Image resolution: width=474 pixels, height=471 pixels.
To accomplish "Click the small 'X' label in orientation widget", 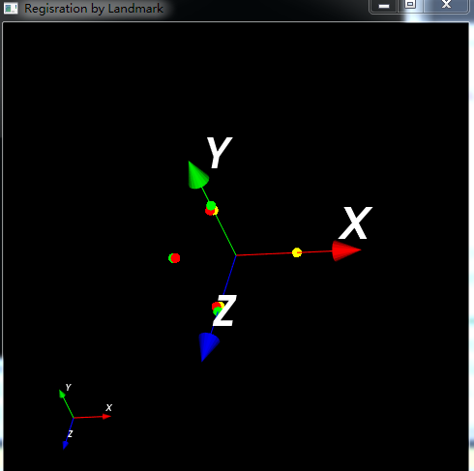I will (x=109, y=408).
